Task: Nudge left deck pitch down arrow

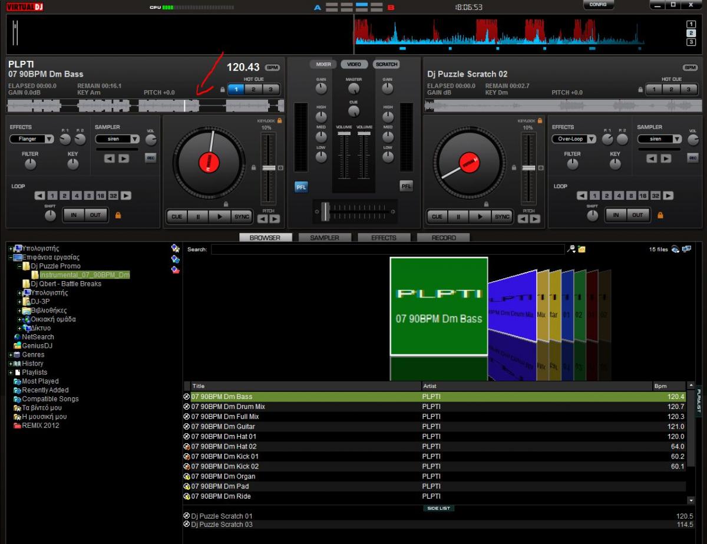Action: [x=262, y=219]
